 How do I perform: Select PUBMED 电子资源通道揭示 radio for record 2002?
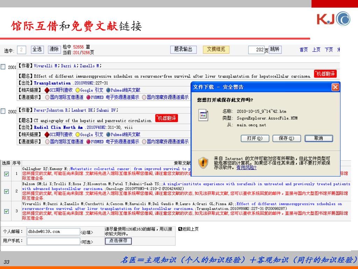(88, 142)
